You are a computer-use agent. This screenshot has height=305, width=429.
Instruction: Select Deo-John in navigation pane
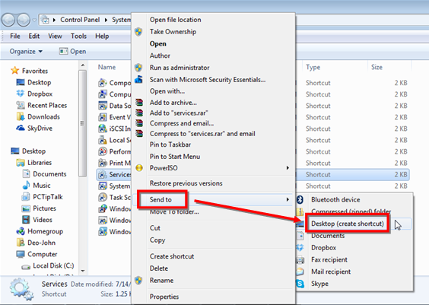point(41,243)
